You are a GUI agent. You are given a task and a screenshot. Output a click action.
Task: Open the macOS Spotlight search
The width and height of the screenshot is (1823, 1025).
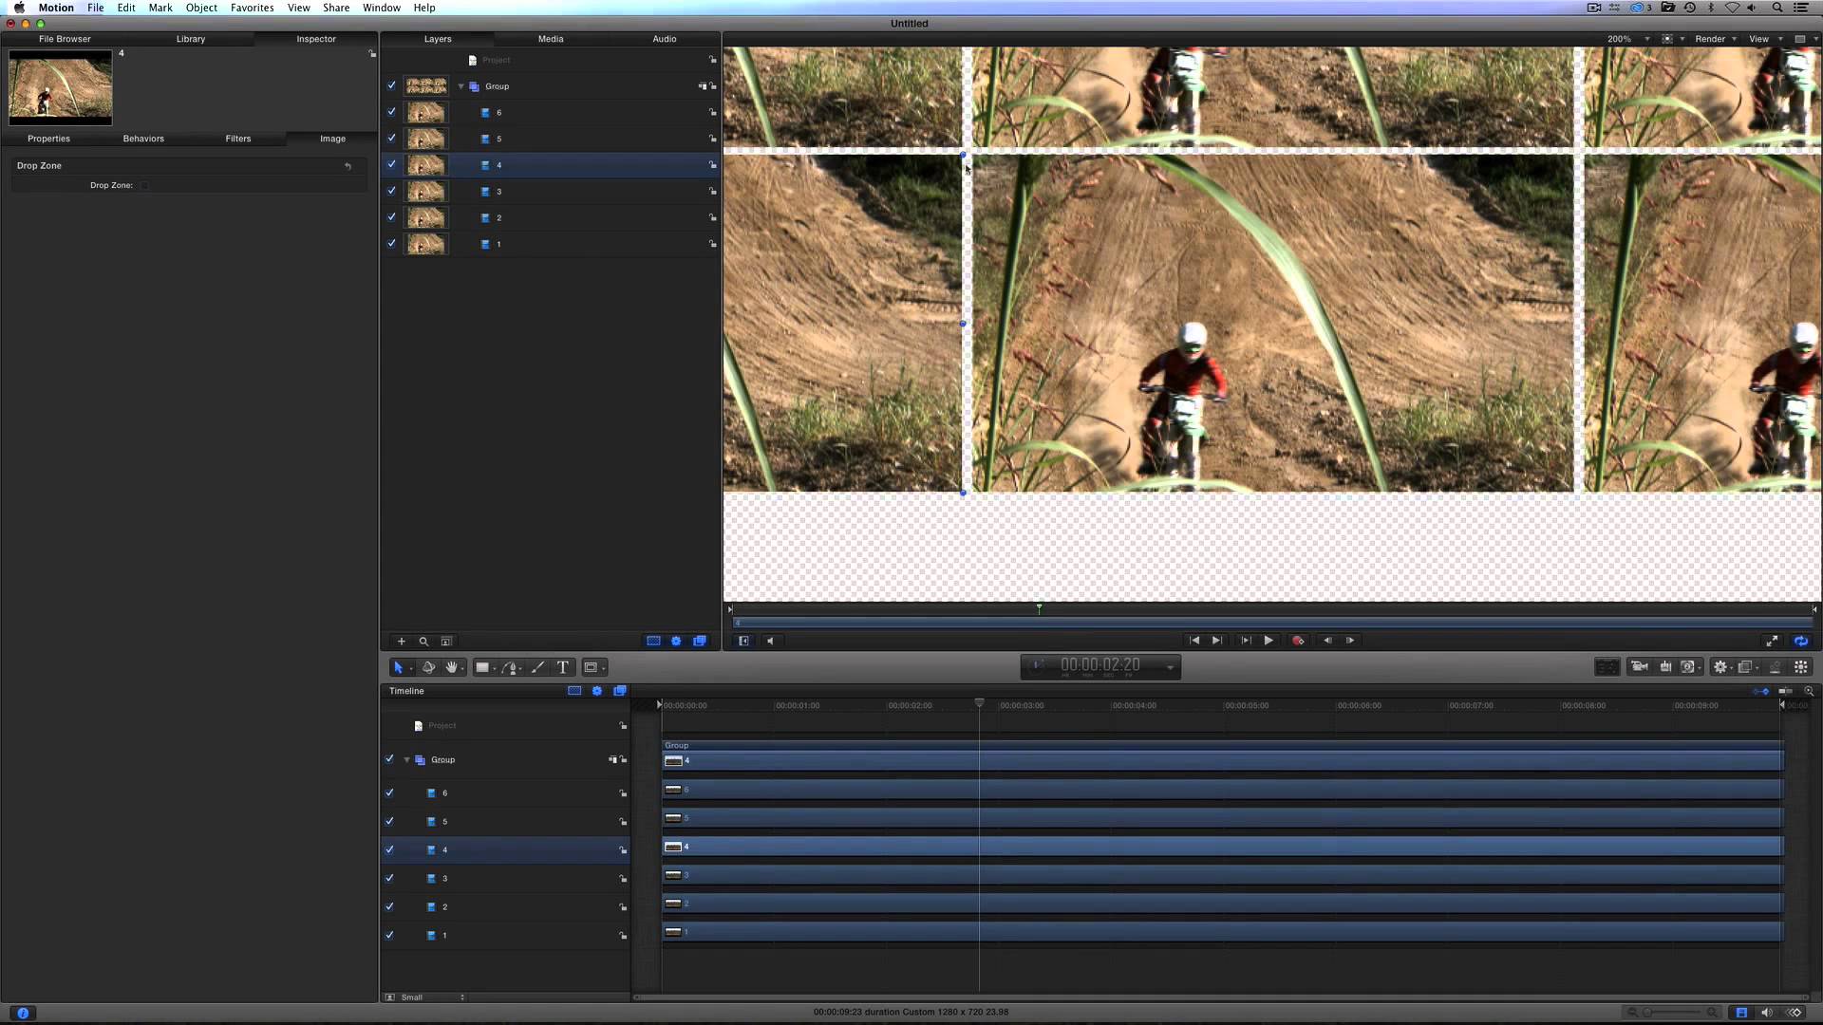tap(1777, 8)
